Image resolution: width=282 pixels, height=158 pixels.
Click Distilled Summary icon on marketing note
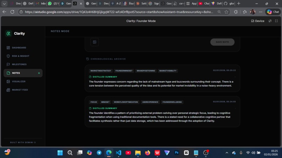[x=90, y=77]
